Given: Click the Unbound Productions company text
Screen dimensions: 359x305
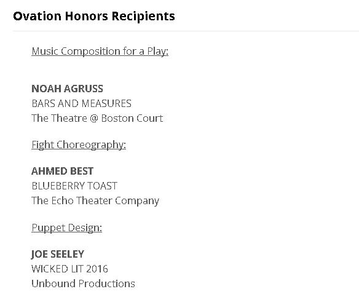Looking at the screenshot, I should click(x=83, y=283).
